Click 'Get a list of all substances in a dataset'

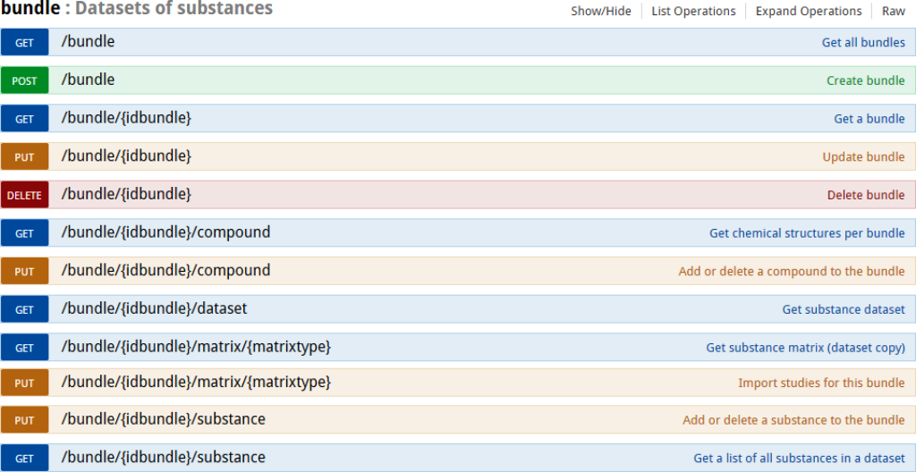coord(799,459)
